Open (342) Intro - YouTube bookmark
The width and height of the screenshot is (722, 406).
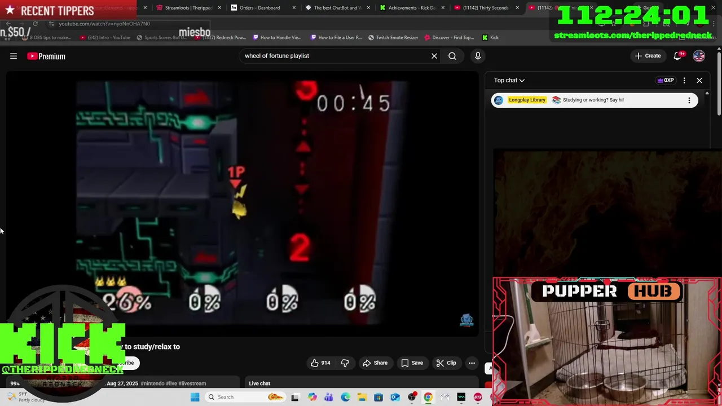(x=105, y=38)
